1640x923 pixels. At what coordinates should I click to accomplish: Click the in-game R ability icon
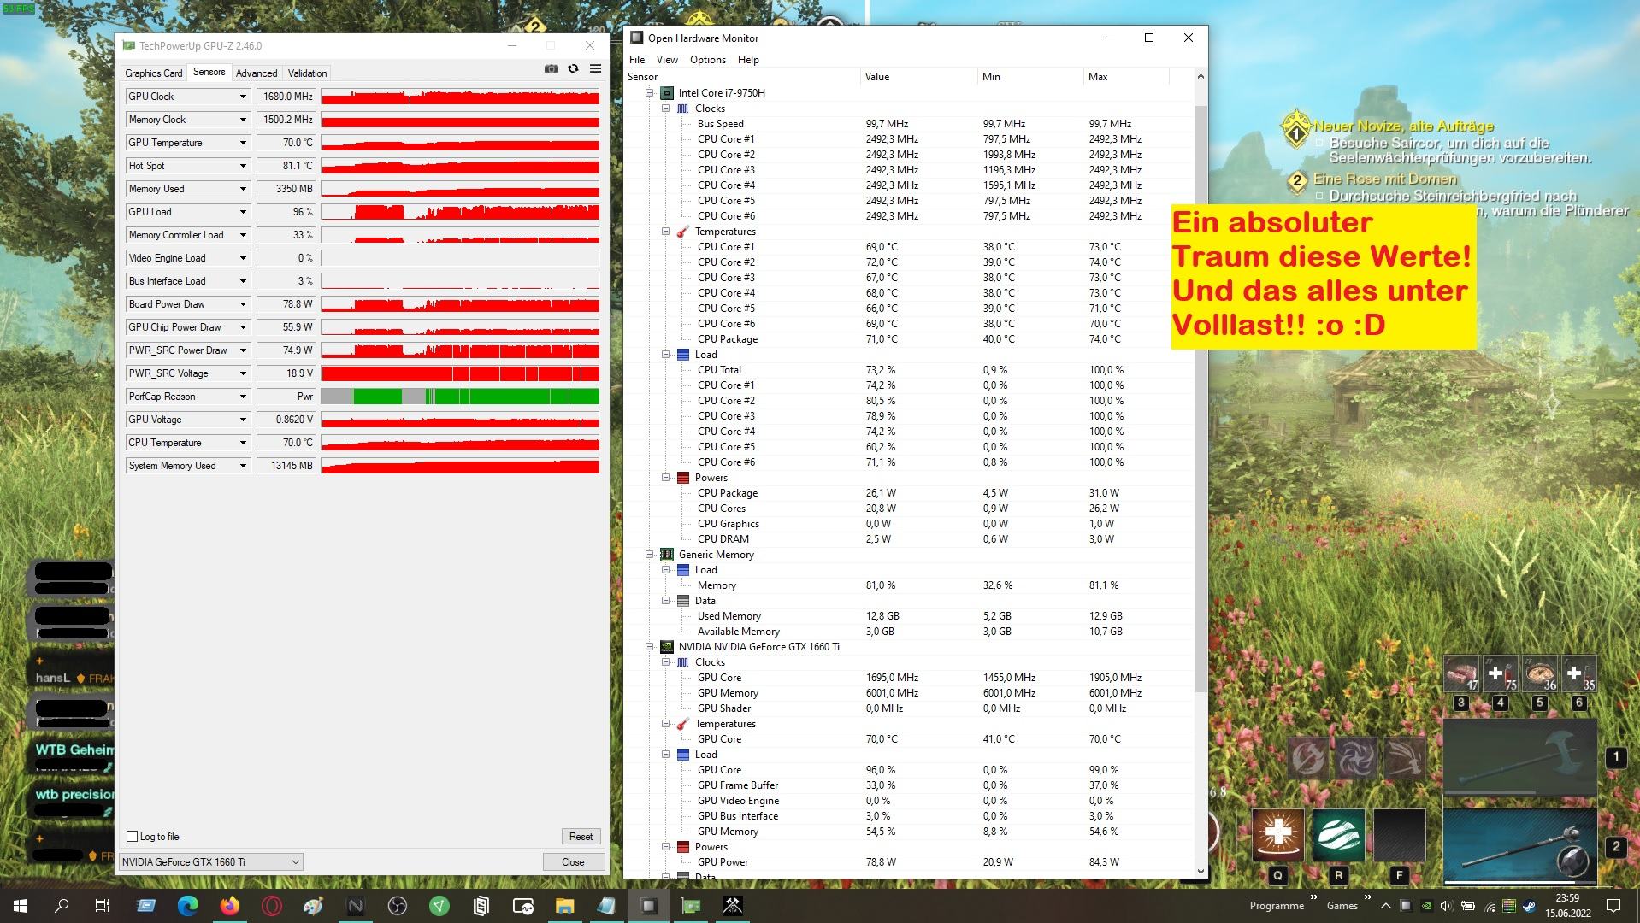click(x=1338, y=834)
